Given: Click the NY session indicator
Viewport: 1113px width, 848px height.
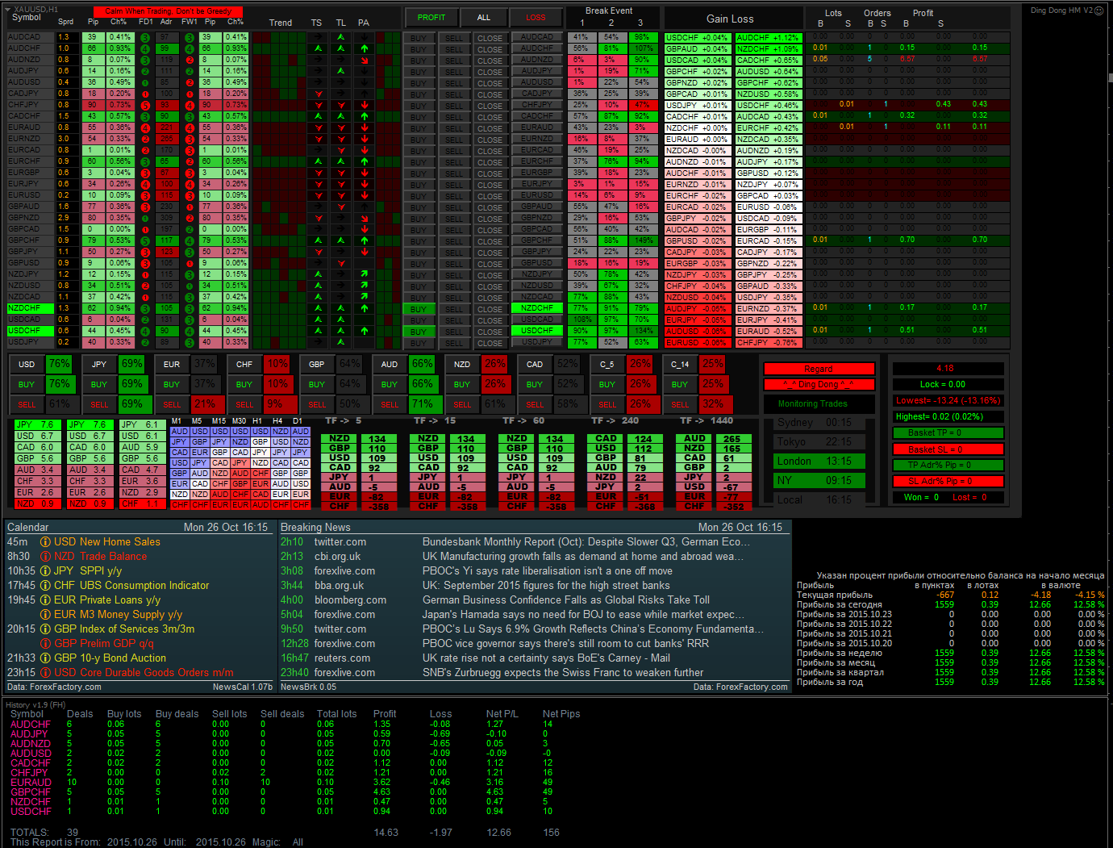Looking at the screenshot, I should pos(819,481).
